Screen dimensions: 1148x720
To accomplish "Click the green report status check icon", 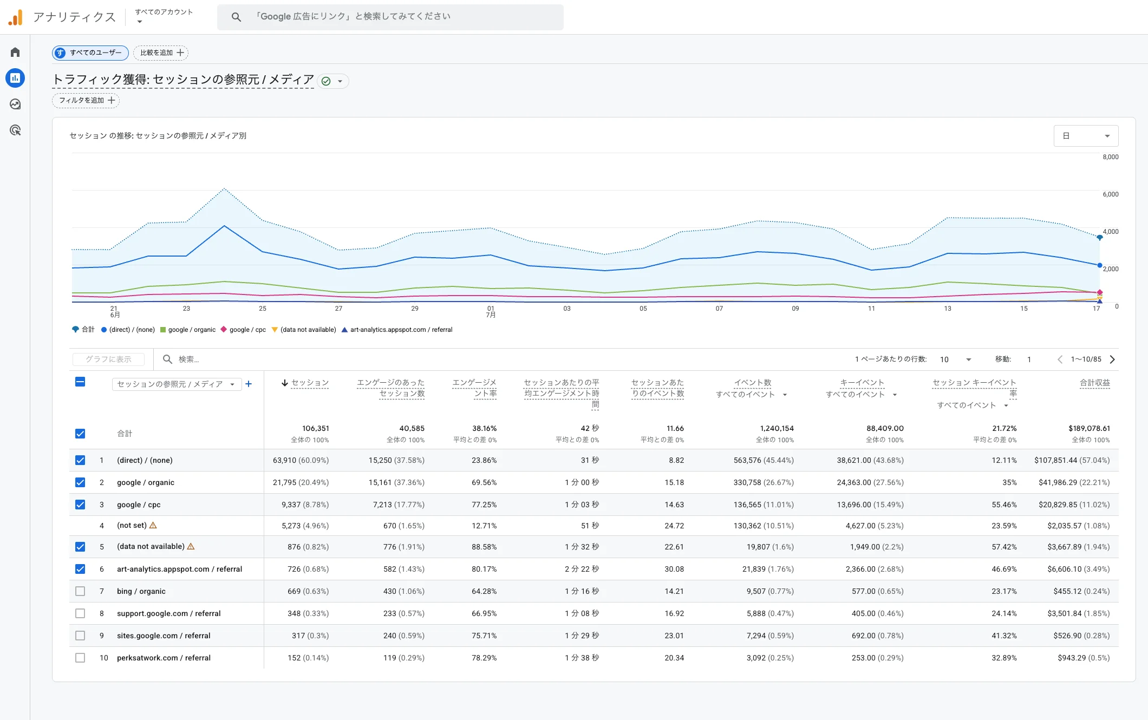I will pyautogui.click(x=326, y=81).
